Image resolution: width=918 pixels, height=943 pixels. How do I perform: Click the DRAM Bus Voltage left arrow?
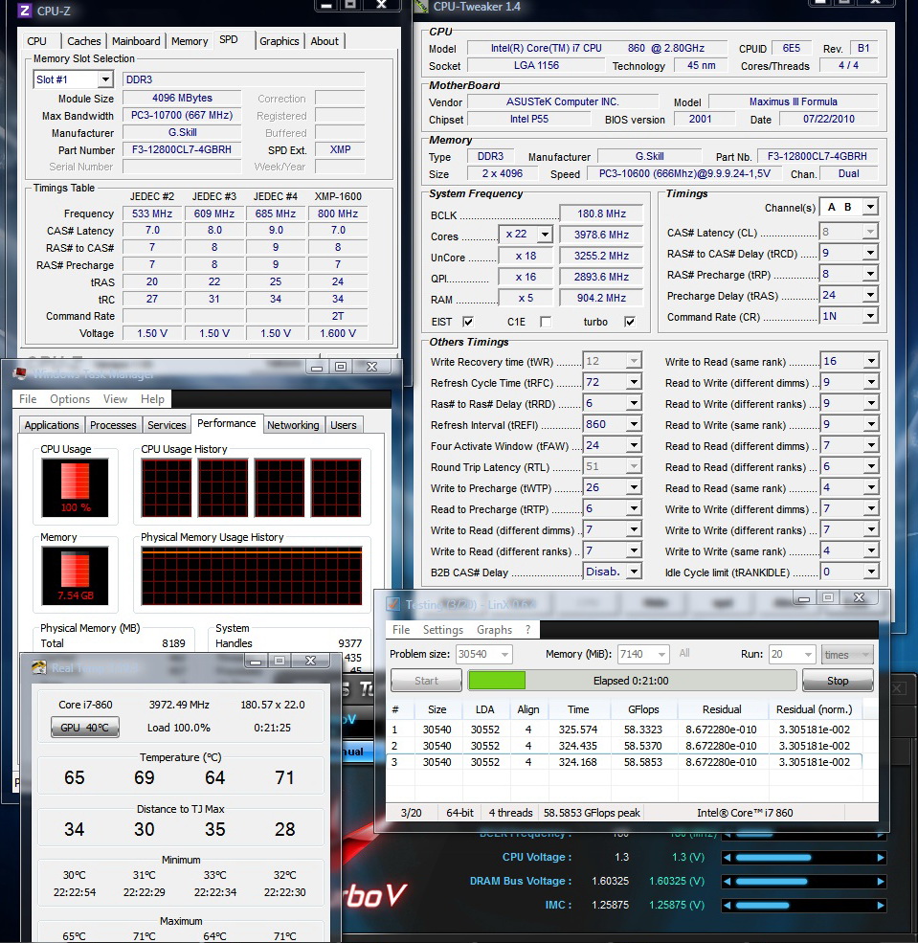[727, 881]
